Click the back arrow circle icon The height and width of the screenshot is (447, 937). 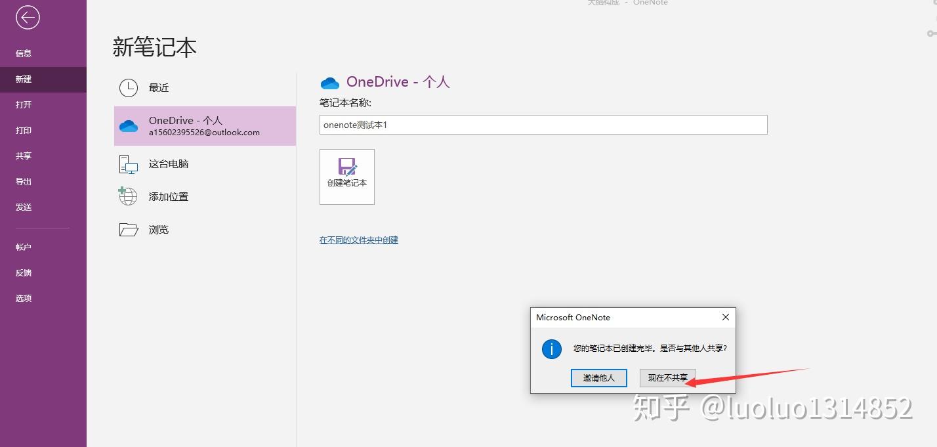(28, 18)
